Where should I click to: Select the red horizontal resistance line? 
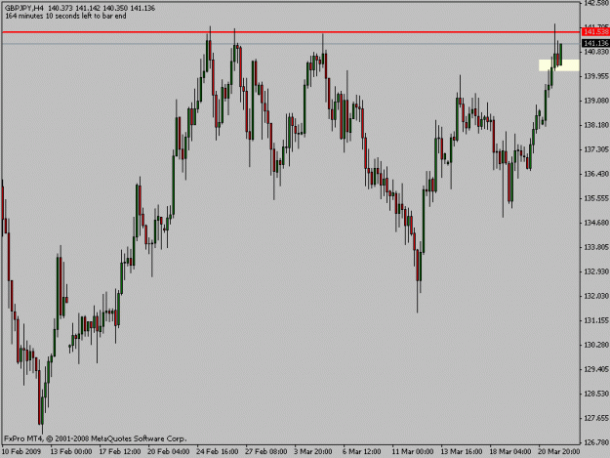coord(291,32)
